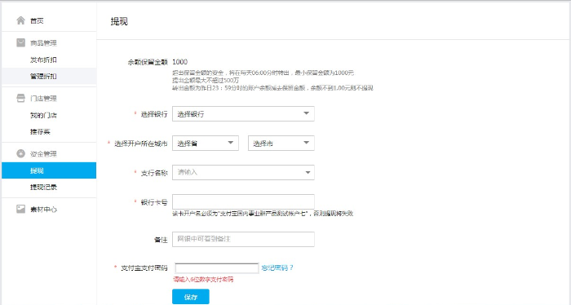Expand the 选择省 province dropdown

206,143
